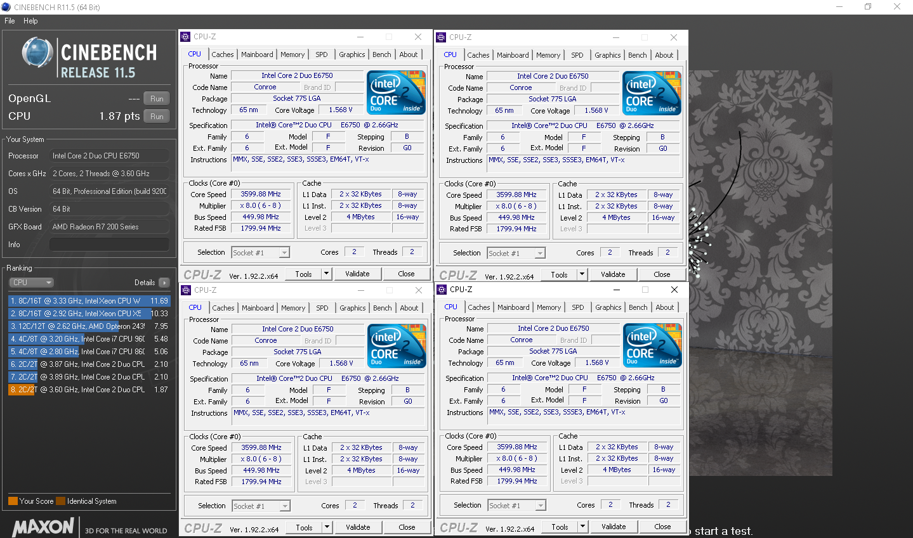Open Socket #1 selection combo in top-left CPU-Z
913x538 pixels.
261,253
